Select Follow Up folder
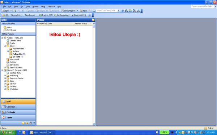The width and height of the screenshot is (217, 135). pos(17,54)
